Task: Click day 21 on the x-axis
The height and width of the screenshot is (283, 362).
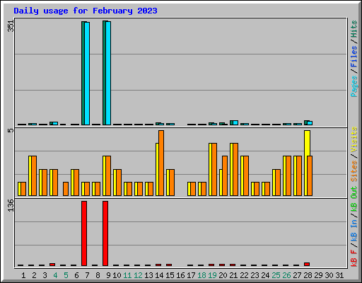Action: [x=233, y=275]
